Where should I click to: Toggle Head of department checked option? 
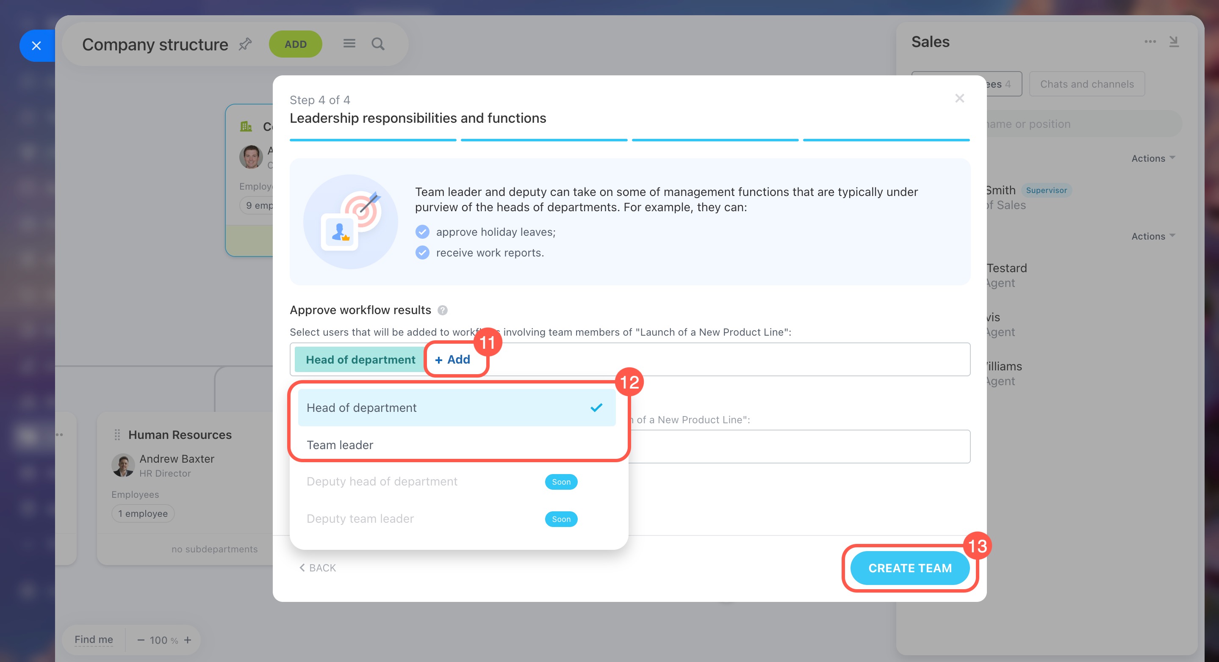coord(457,408)
